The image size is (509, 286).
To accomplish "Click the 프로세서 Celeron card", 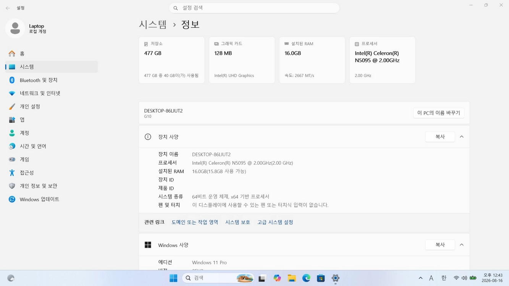I will (x=382, y=60).
